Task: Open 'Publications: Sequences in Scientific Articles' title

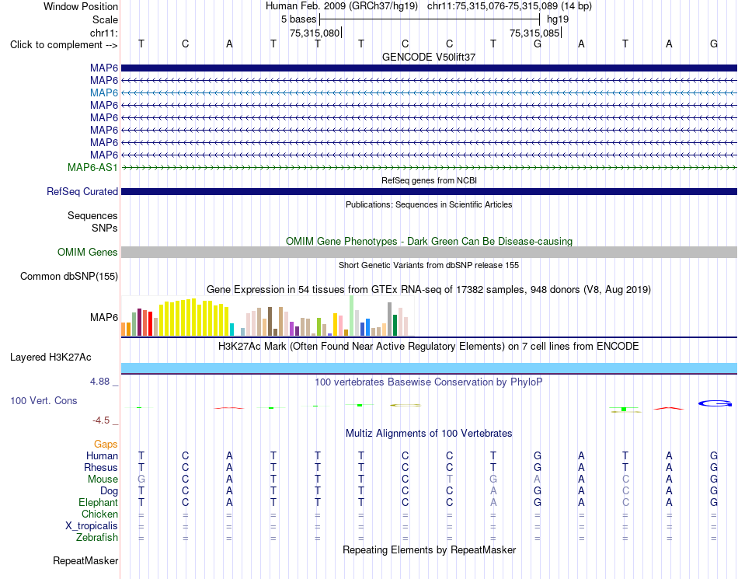Action: pyautogui.click(x=429, y=204)
